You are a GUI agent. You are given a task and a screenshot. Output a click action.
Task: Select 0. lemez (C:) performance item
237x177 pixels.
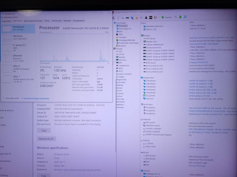pos(18,48)
